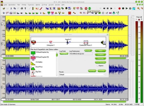Select the Impulse 2 node in filter chain
This screenshot has width=144, height=106.
pyautogui.click(x=68, y=42)
